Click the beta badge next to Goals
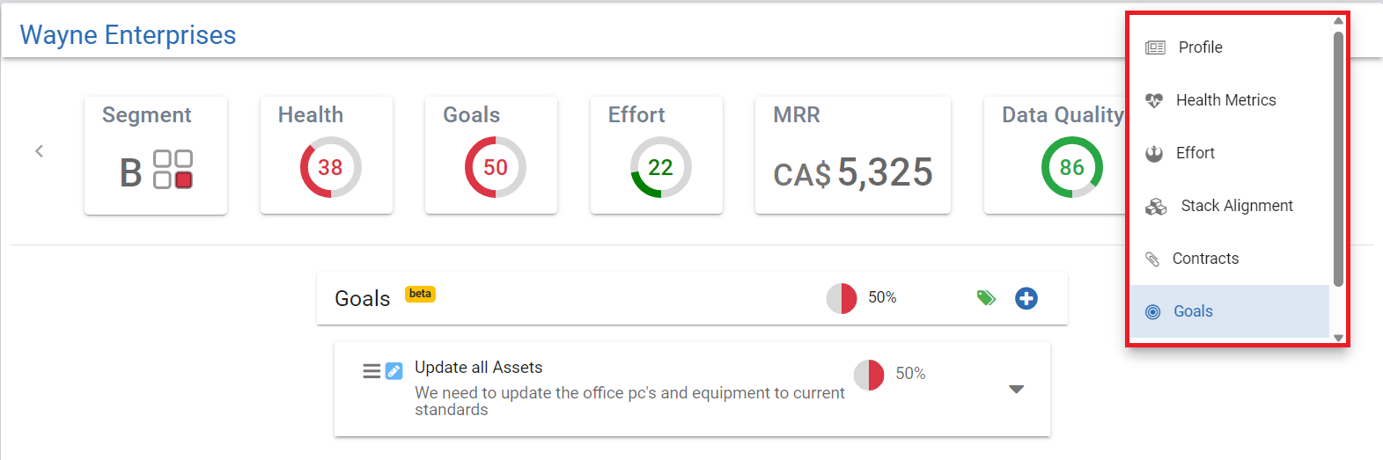This screenshot has height=460, width=1383. coord(420,294)
